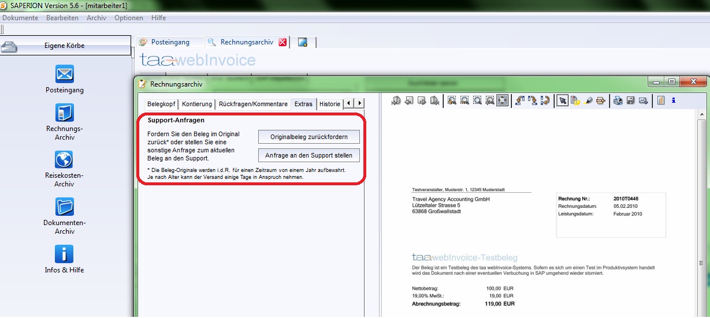Viewport: 710px width, 318px height.
Task: Open the Dokumenten-Archiv folder icon
Action: [65, 206]
